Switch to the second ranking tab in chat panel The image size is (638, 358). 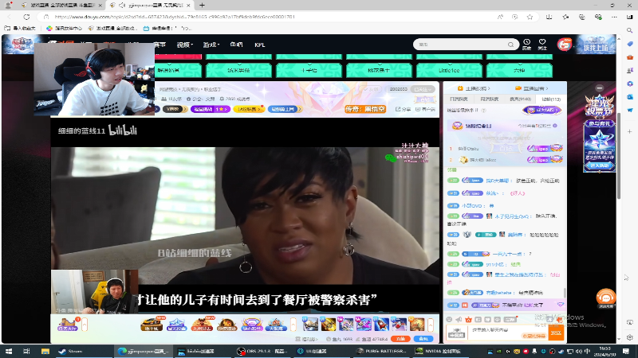pyautogui.click(x=490, y=99)
